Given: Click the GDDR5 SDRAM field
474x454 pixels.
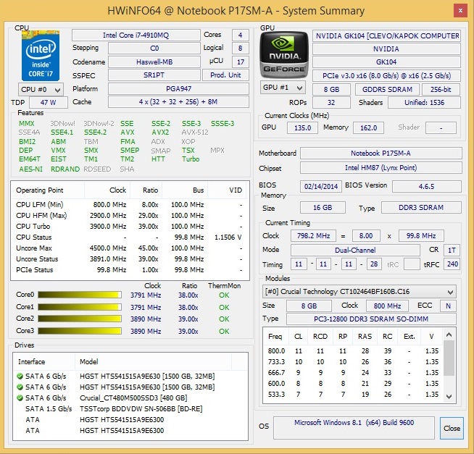Looking at the screenshot, I should coord(387,89).
